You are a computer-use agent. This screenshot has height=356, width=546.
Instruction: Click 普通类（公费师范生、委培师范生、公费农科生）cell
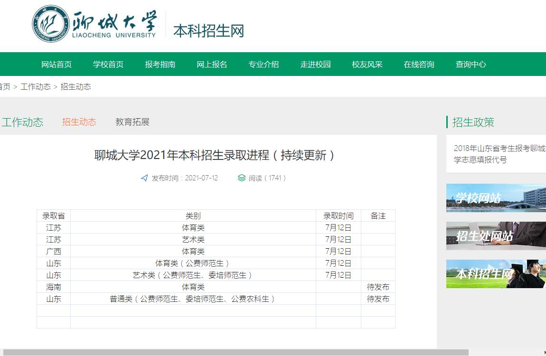(193, 299)
